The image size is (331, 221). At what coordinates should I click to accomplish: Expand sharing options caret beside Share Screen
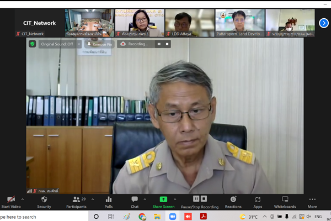[175, 199]
